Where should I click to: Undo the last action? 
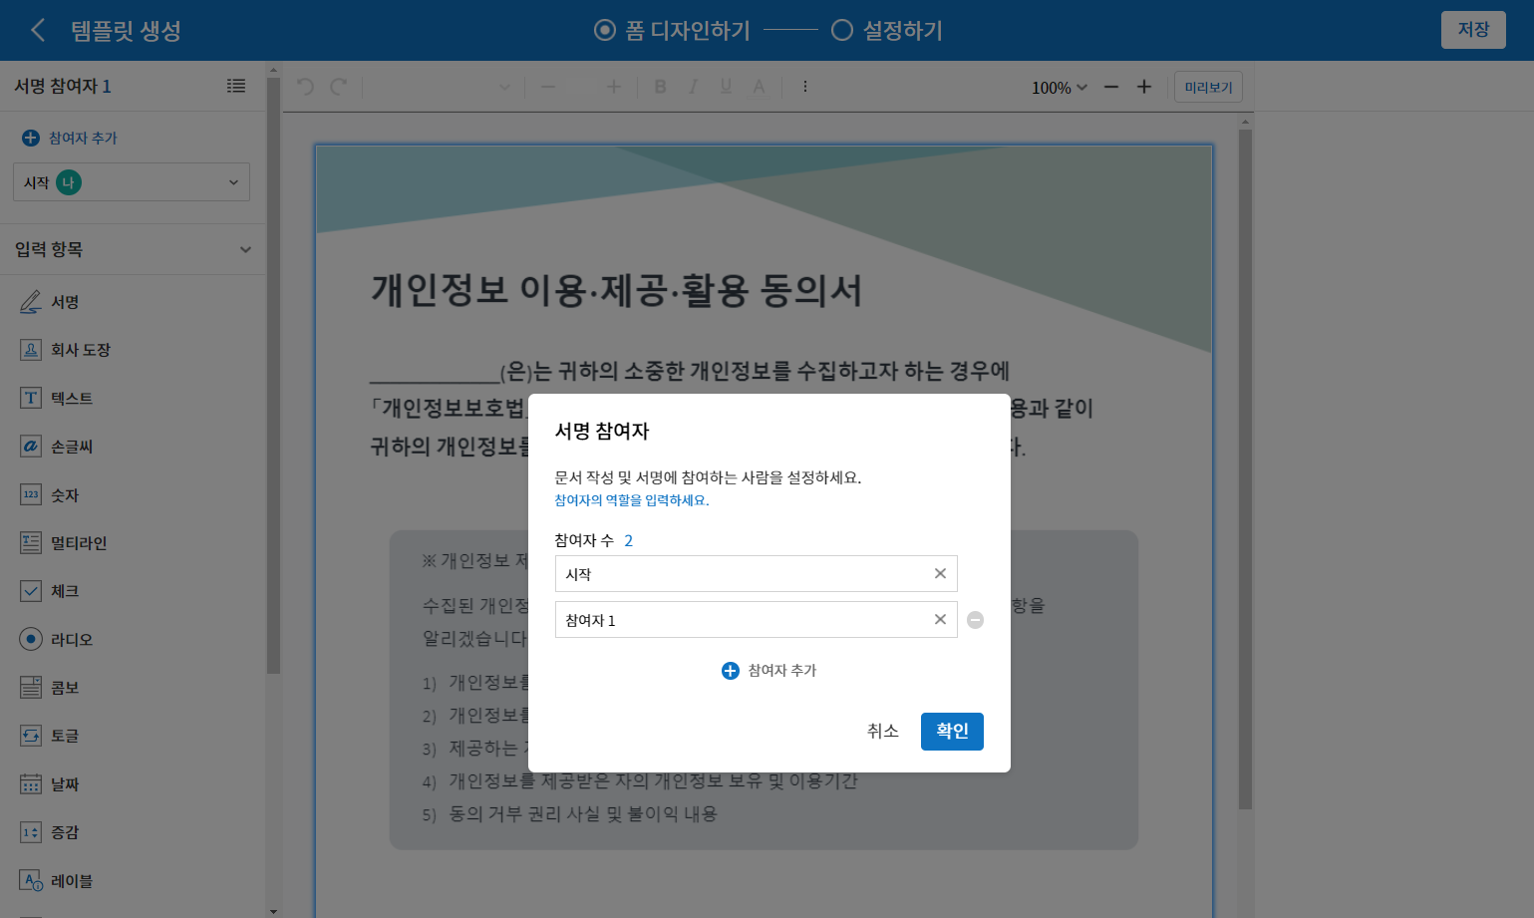tap(305, 87)
